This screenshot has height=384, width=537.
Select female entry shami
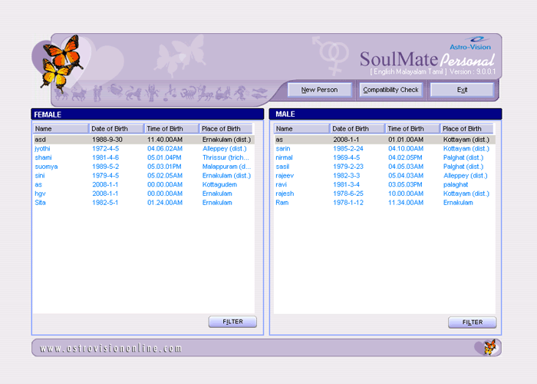coord(144,157)
